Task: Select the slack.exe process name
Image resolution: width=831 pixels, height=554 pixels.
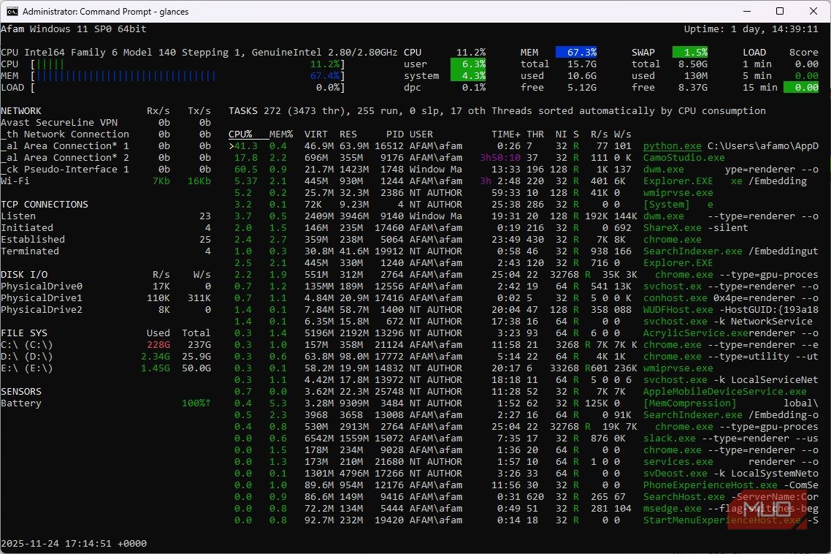Action: click(x=669, y=438)
